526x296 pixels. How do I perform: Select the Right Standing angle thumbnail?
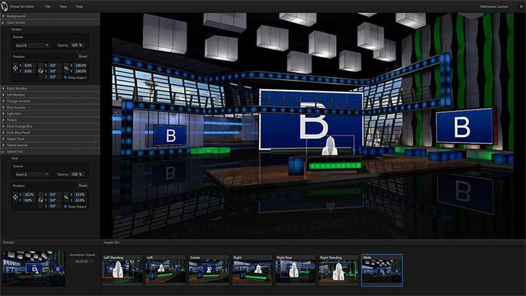click(x=338, y=270)
